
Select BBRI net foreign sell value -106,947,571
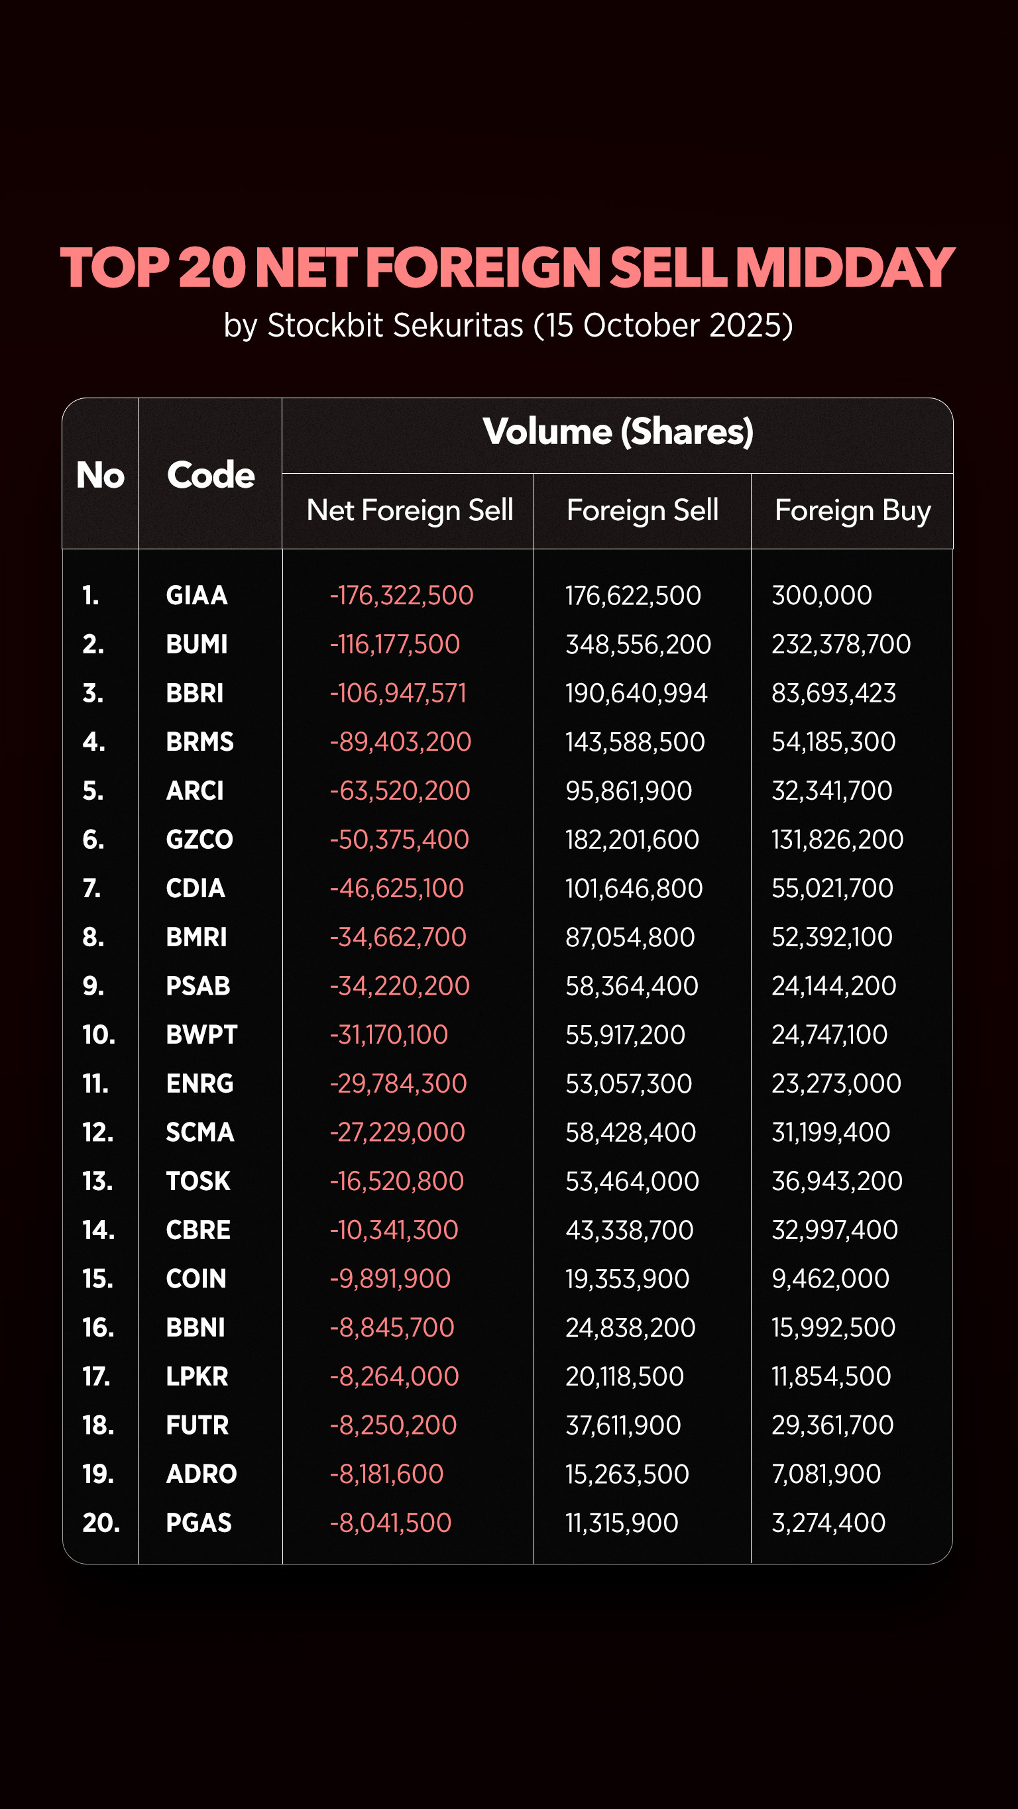(398, 693)
